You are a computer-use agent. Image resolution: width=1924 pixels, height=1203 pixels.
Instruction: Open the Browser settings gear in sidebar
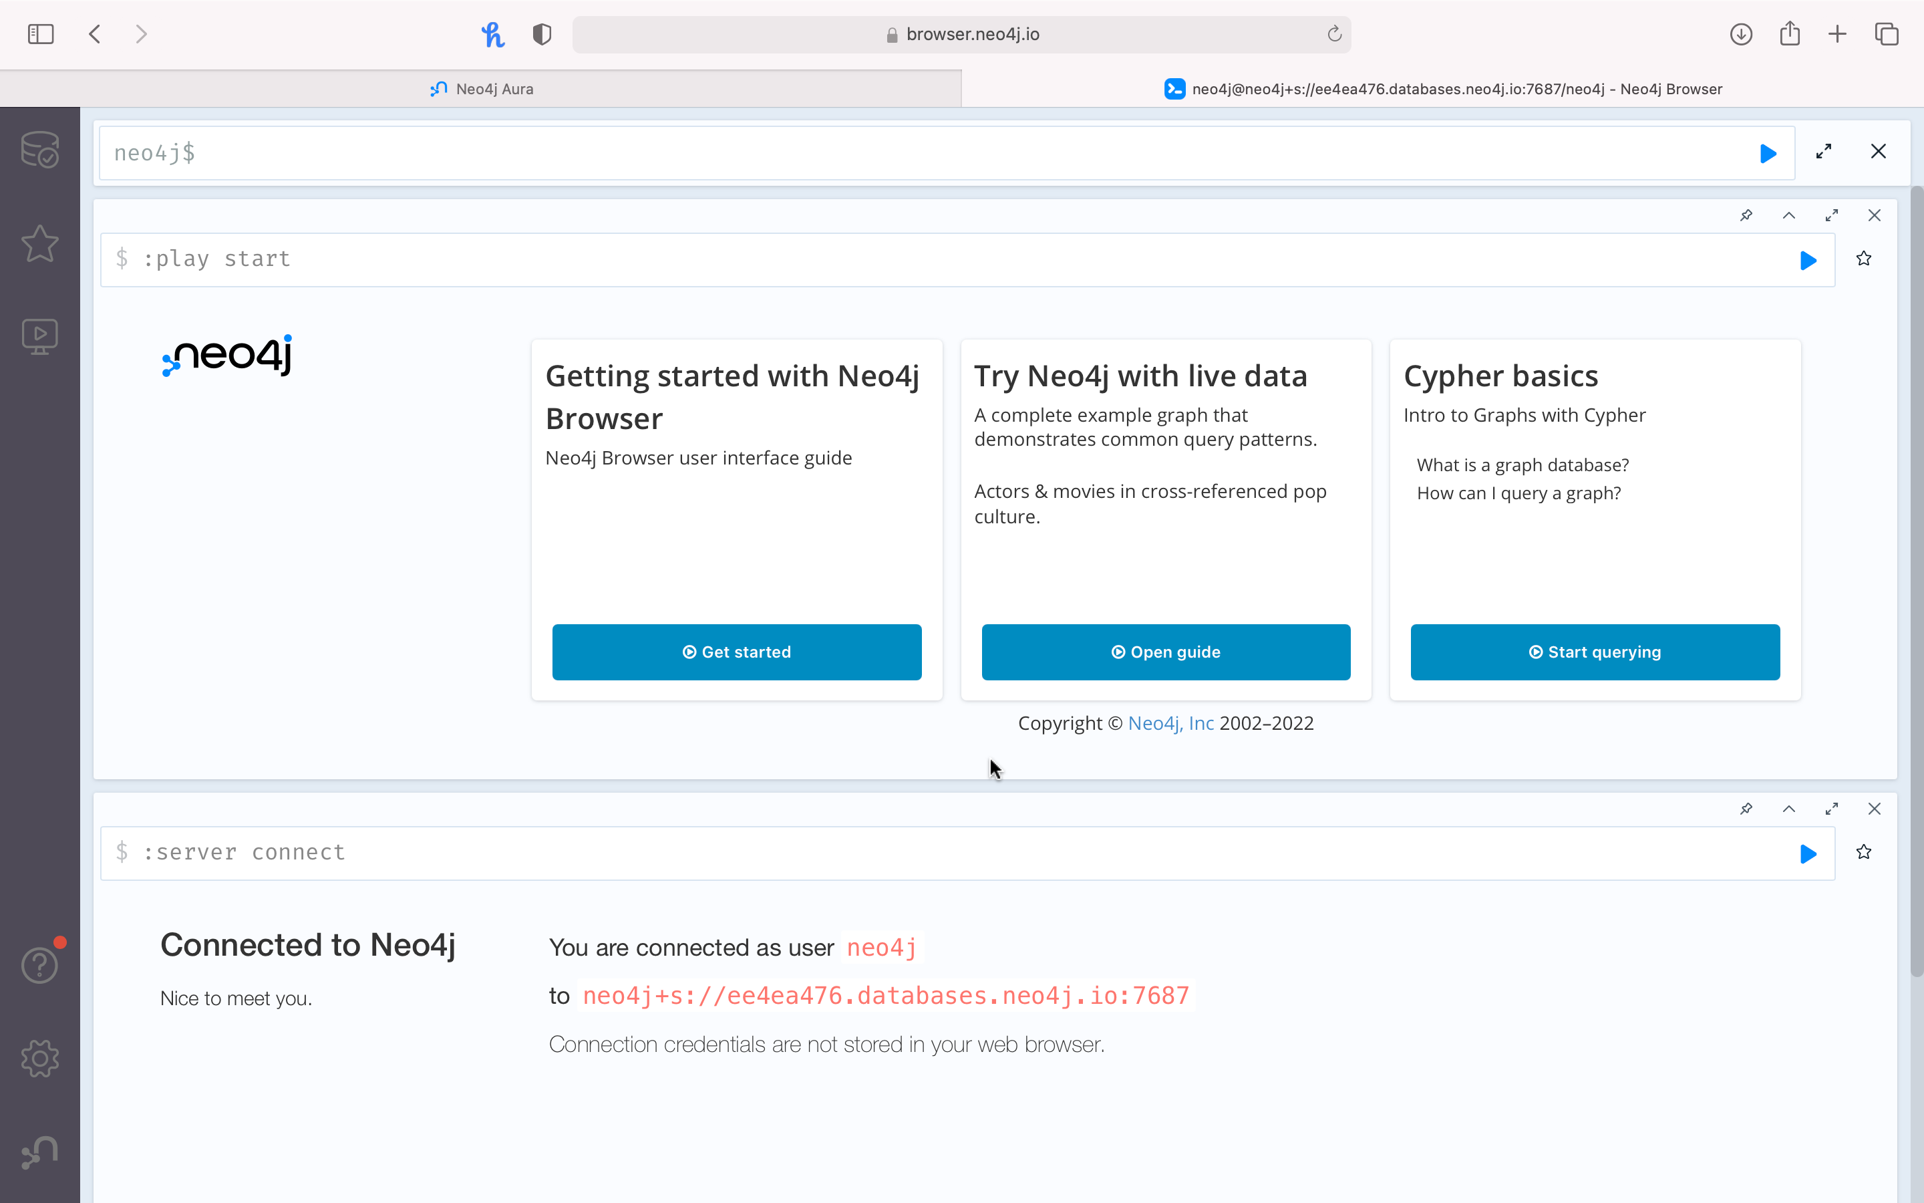click(x=40, y=1058)
